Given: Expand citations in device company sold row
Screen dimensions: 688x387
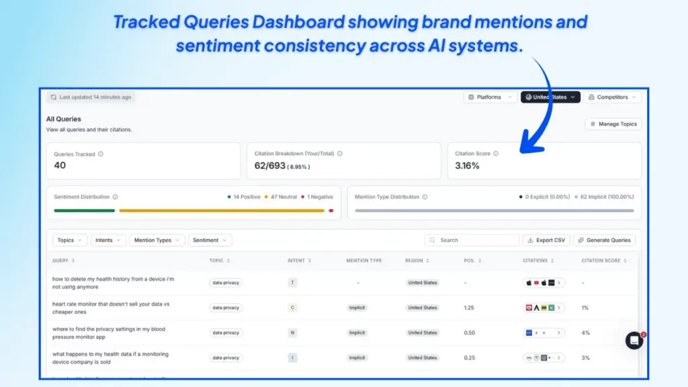Looking at the screenshot, I should pyautogui.click(x=559, y=358).
